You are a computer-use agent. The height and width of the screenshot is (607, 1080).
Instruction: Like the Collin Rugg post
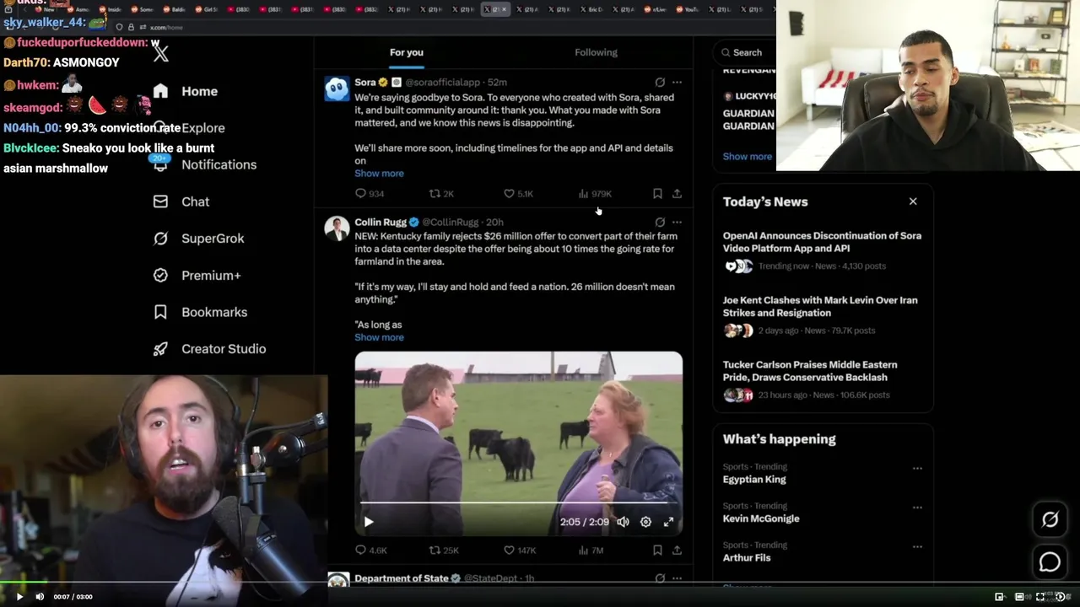[520, 551]
